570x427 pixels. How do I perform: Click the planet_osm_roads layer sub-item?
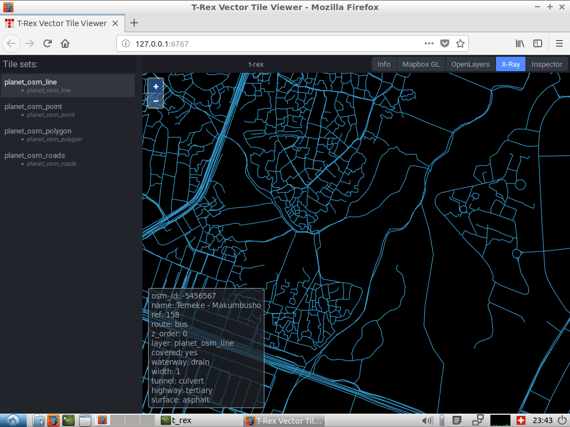(51, 164)
